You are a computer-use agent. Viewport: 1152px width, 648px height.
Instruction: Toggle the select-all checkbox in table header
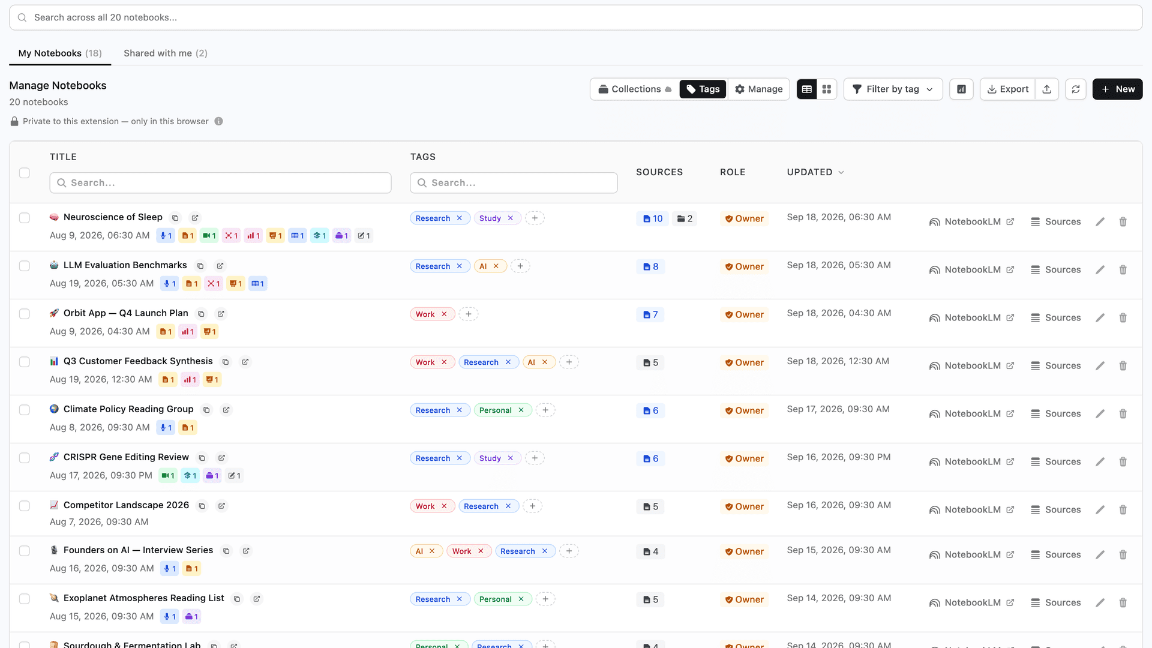25,173
